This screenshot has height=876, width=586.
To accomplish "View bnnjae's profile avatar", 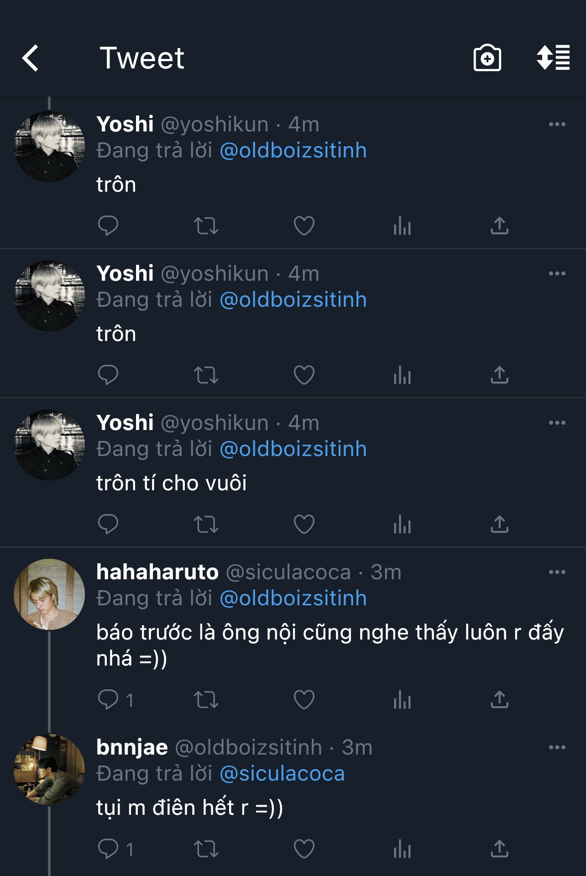I will click(x=49, y=770).
